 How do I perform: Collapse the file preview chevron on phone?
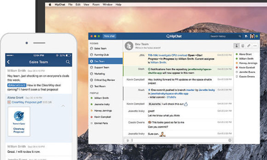coord(63,106)
